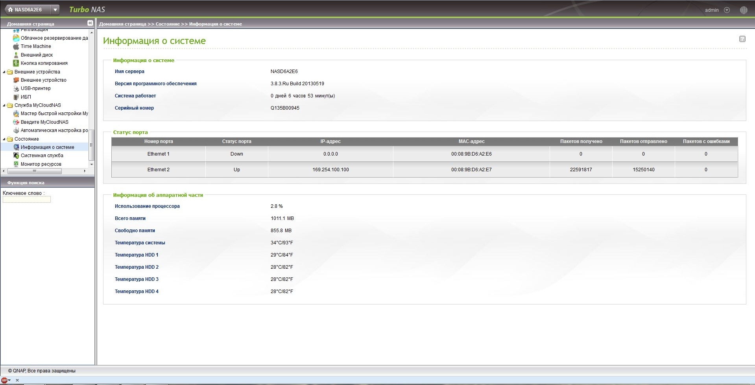Image resolution: width=755 pixels, height=385 pixels.
Task: Click Состояние breadcrumb link
Action: click(168, 24)
